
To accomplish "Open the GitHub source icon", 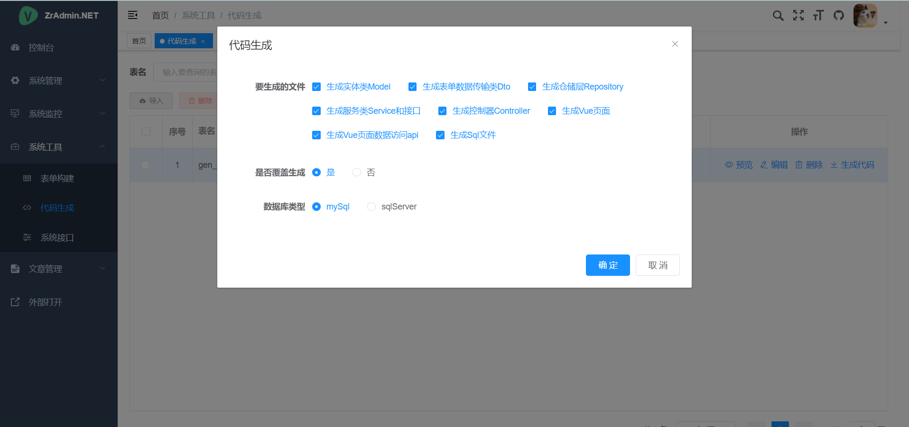I will (x=839, y=16).
